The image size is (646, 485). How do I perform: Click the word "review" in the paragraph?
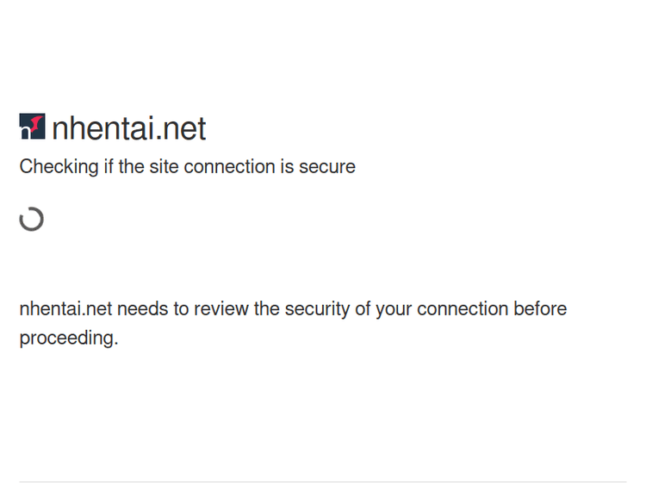tap(221, 308)
